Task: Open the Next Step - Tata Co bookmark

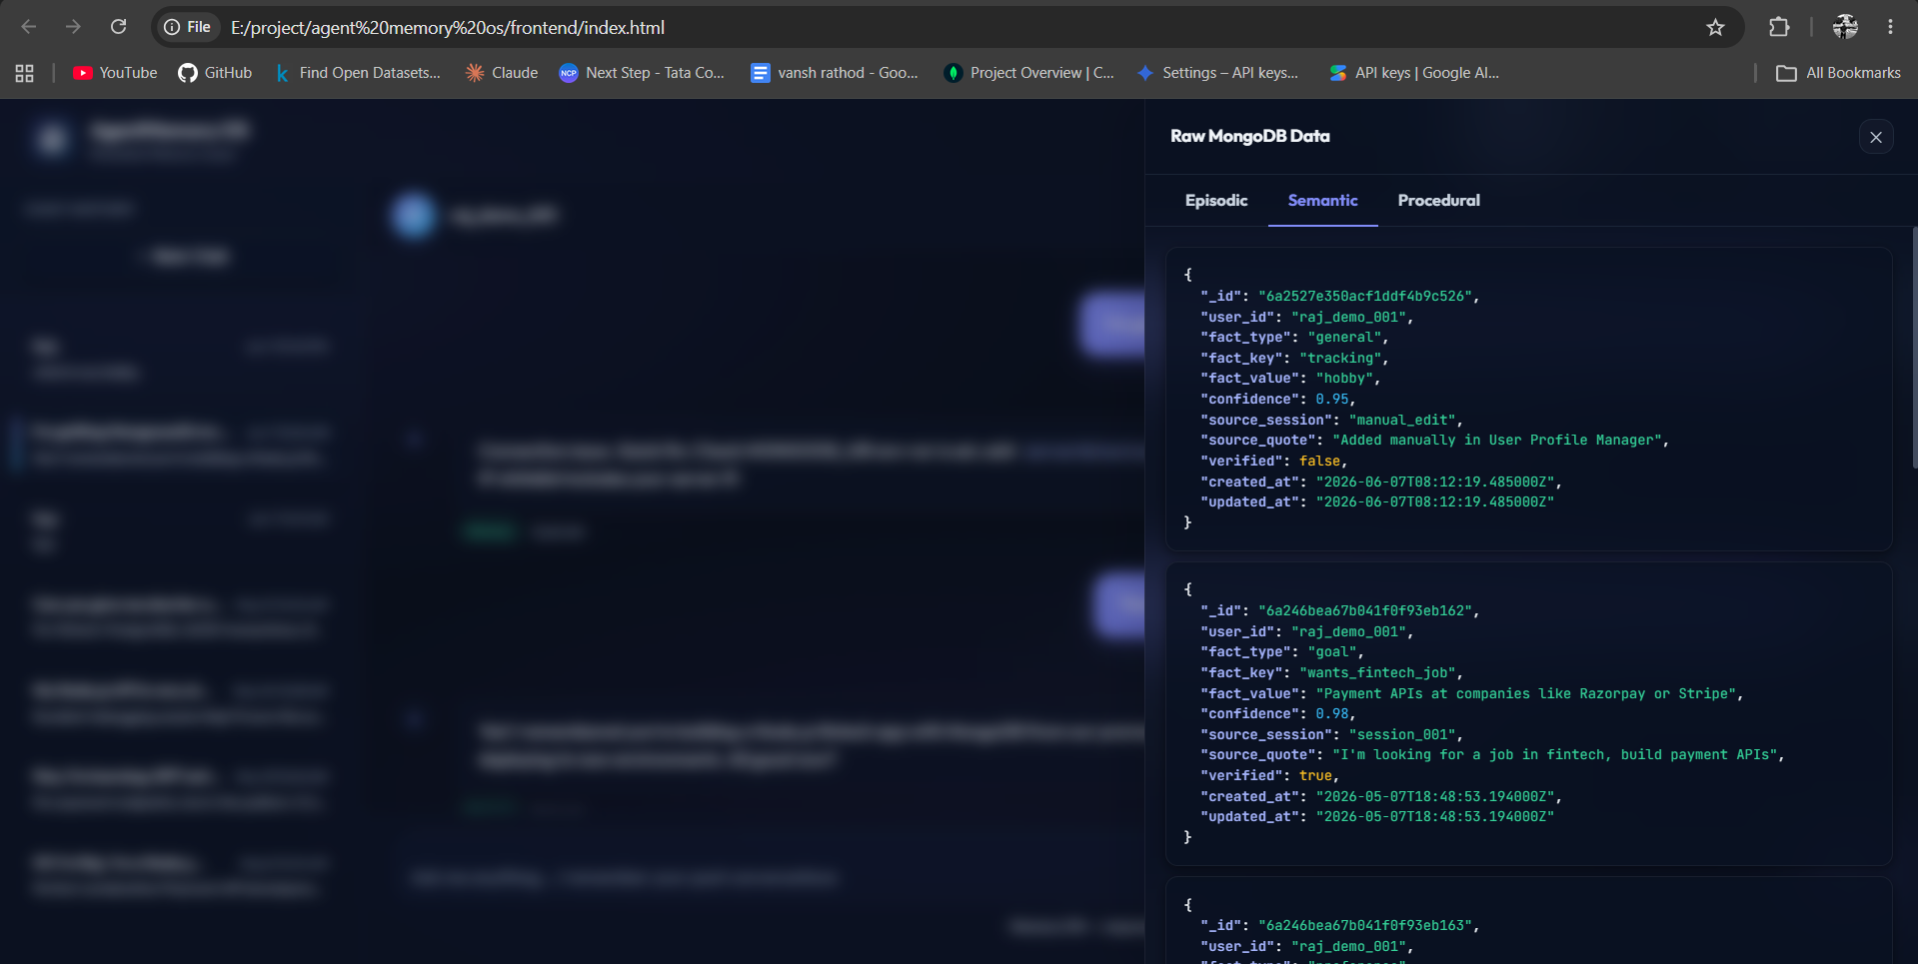Action: (642, 73)
